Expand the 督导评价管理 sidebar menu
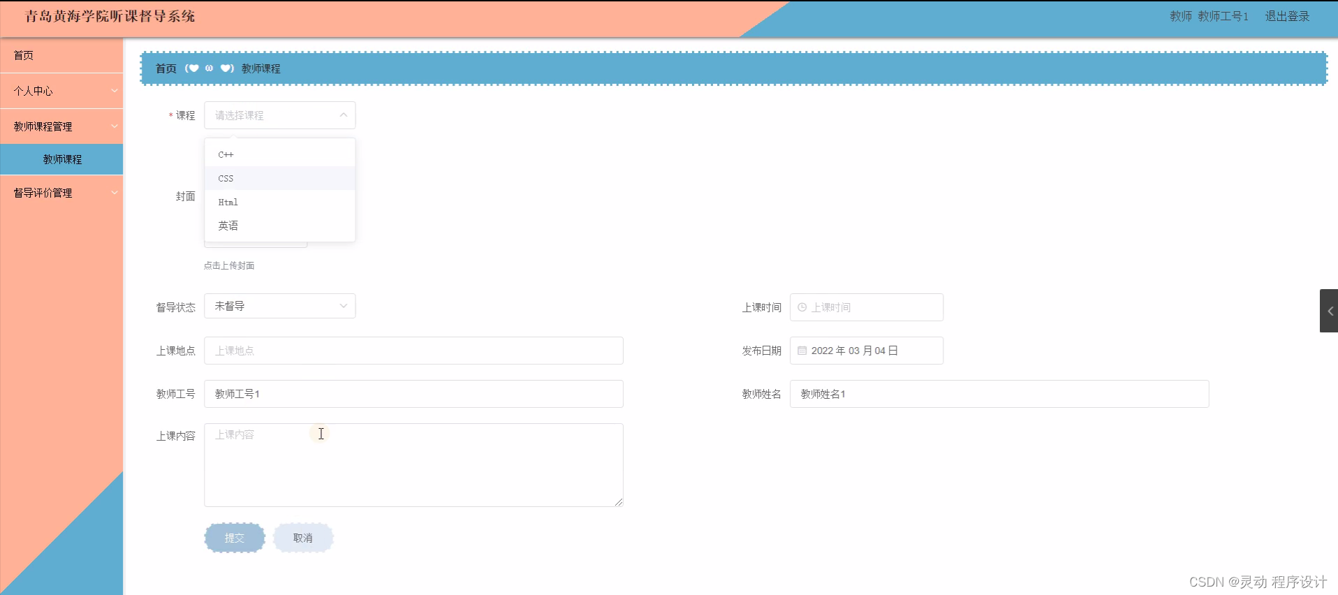Image resolution: width=1338 pixels, height=595 pixels. point(61,193)
